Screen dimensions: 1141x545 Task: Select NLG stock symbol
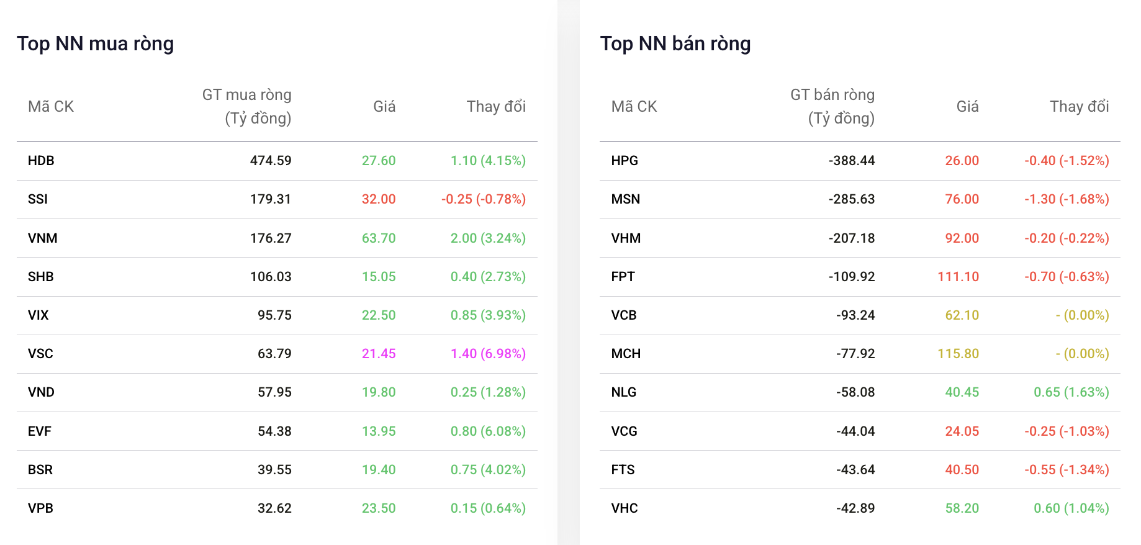[624, 392]
